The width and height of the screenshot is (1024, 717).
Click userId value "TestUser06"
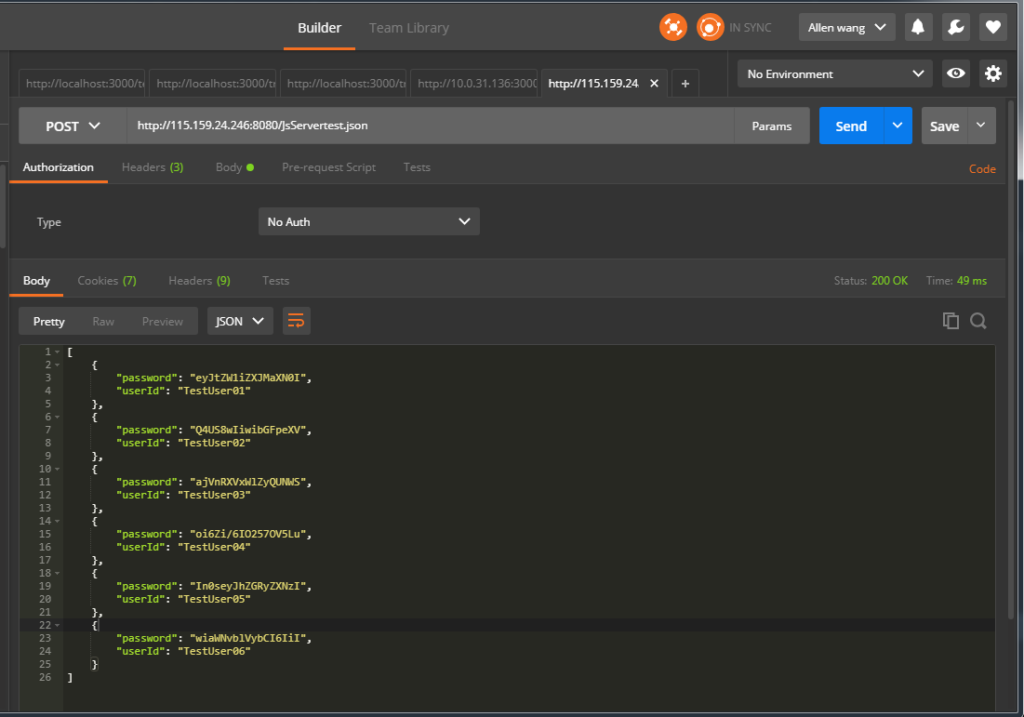[x=214, y=651]
